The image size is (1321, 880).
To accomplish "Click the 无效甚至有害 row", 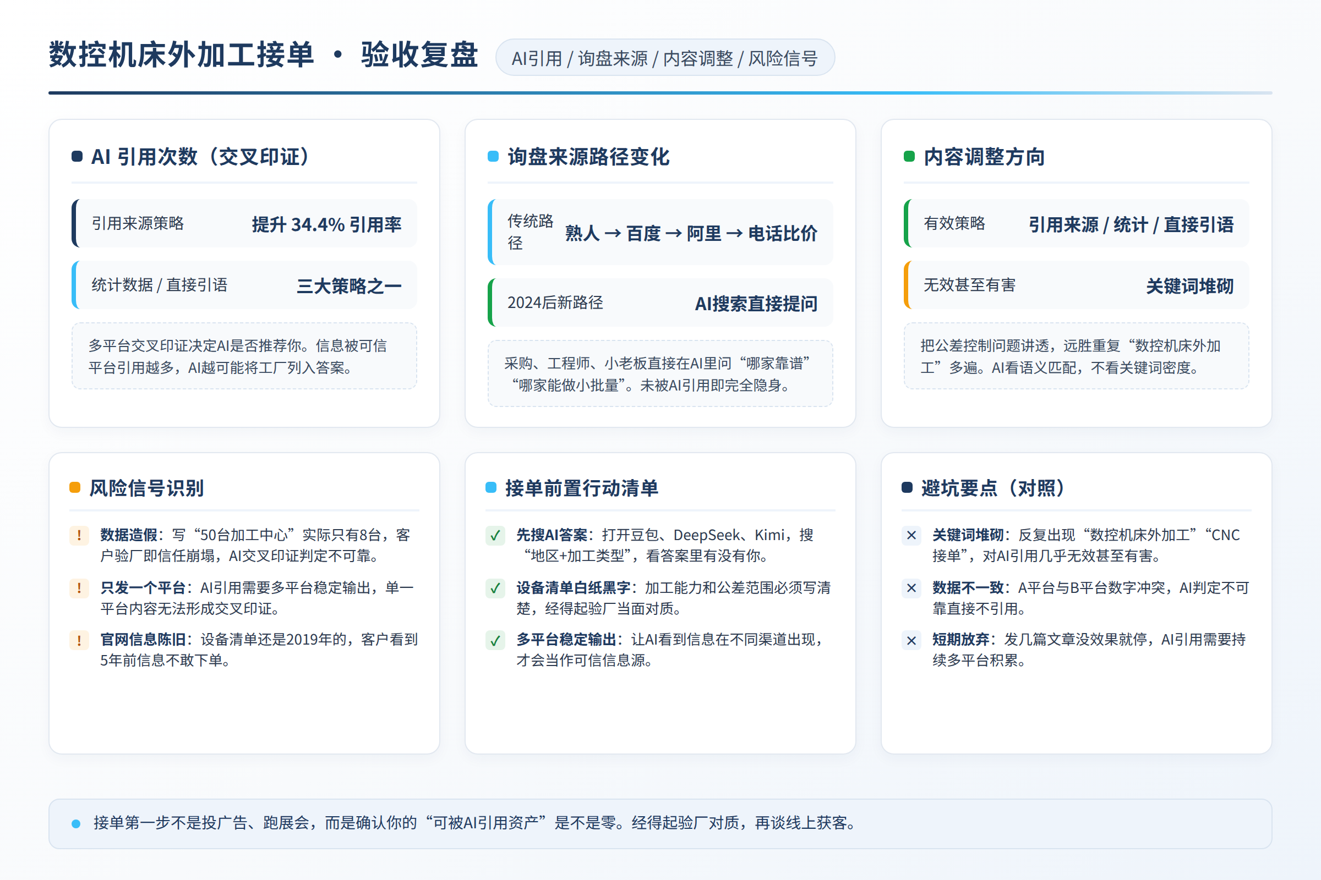I will 1076,285.
